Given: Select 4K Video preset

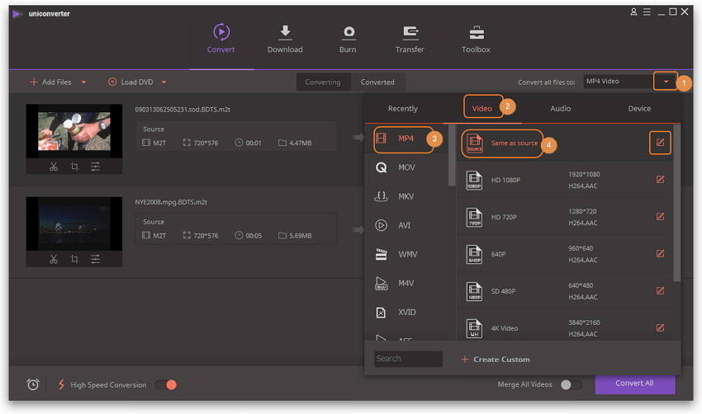Looking at the screenshot, I should 564,327.
